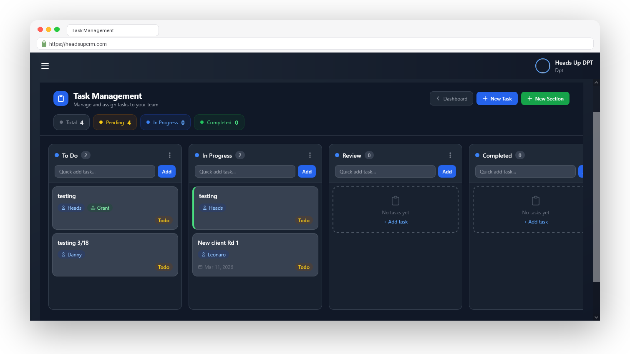This screenshot has height=354, width=630.
Task: Focus quick add field in Review column
Action: tap(385, 171)
